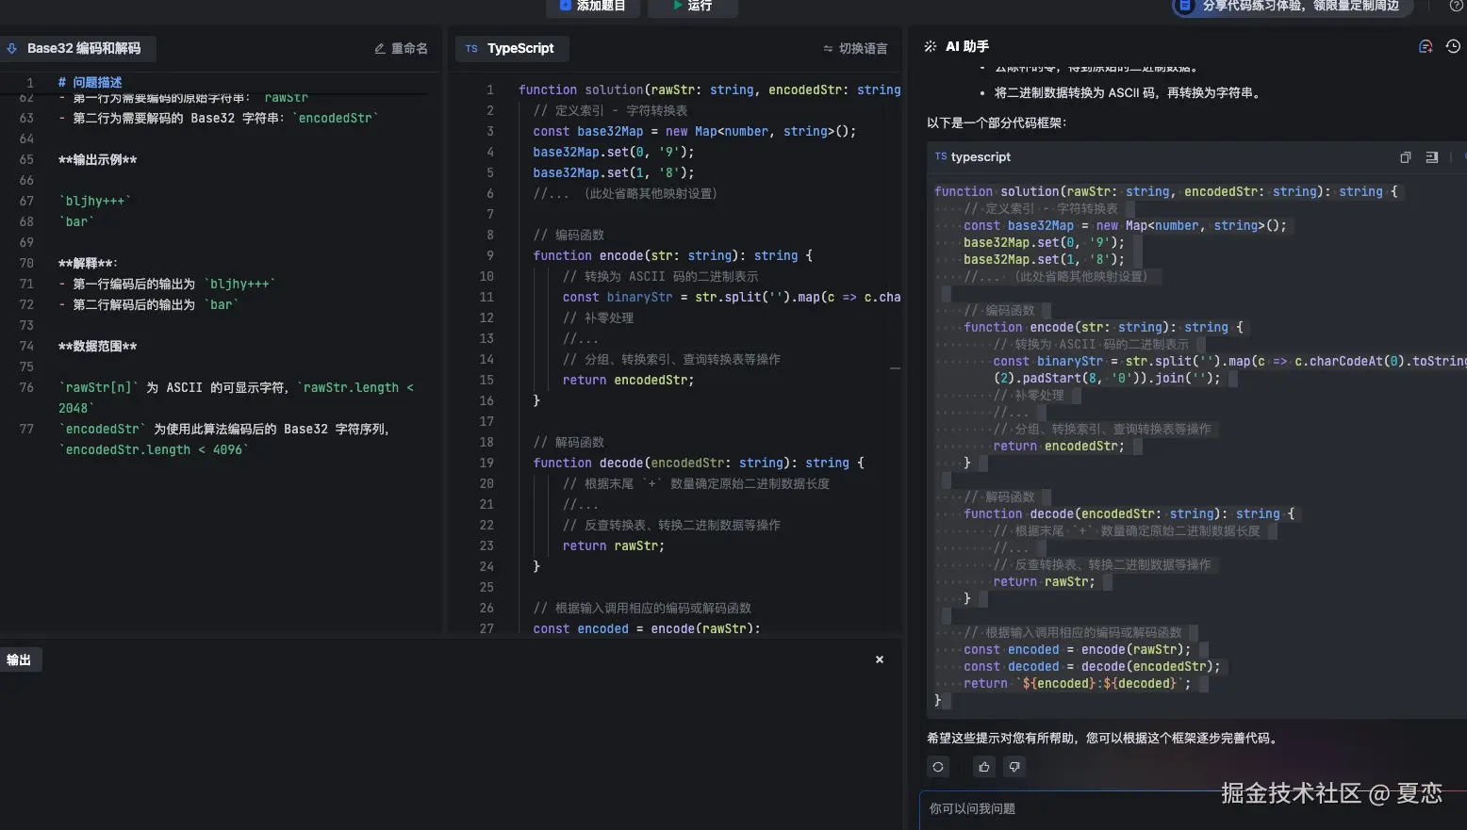Switch to the TypeScript editor tab
The width and height of the screenshot is (1467, 830).
(x=512, y=48)
